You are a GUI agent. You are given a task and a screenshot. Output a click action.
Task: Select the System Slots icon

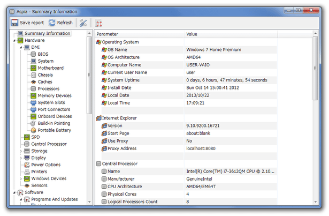(33, 102)
